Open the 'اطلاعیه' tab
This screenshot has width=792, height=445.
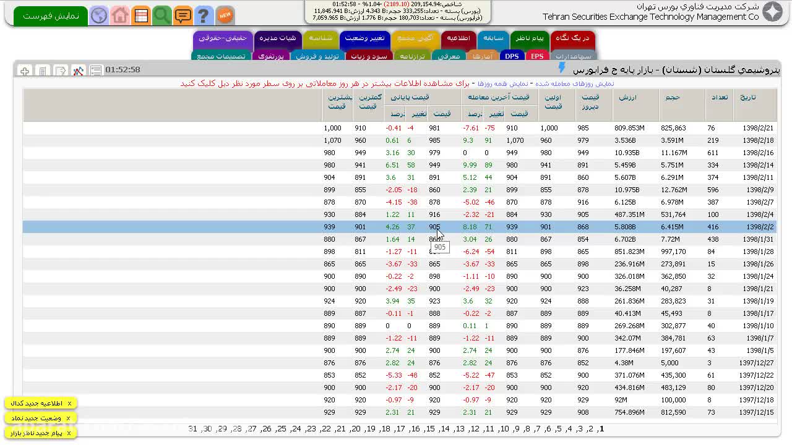tap(458, 40)
